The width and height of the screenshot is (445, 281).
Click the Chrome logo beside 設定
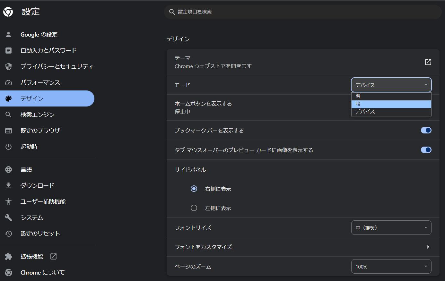pyautogui.click(x=8, y=12)
